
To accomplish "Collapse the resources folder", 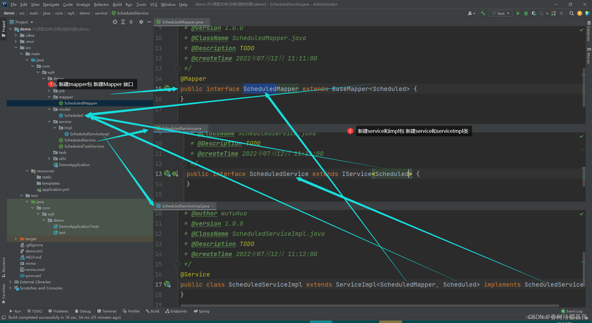I will [x=27, y=171].
